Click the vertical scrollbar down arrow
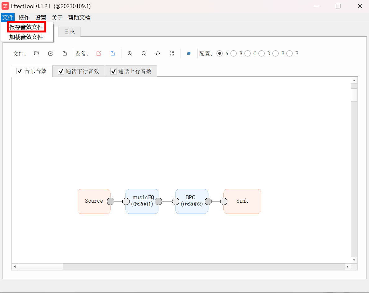369x293 pixels. 354,260
